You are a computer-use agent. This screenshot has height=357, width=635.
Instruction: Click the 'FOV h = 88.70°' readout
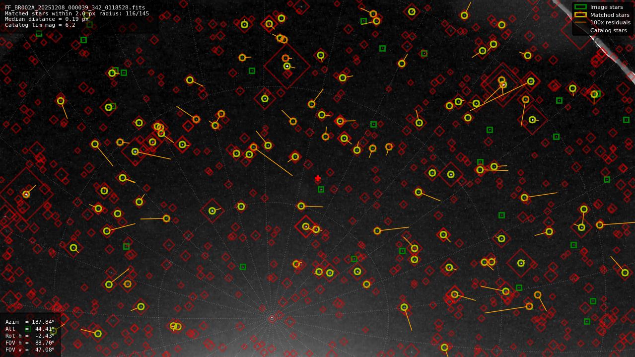click(x=30, y=343)
